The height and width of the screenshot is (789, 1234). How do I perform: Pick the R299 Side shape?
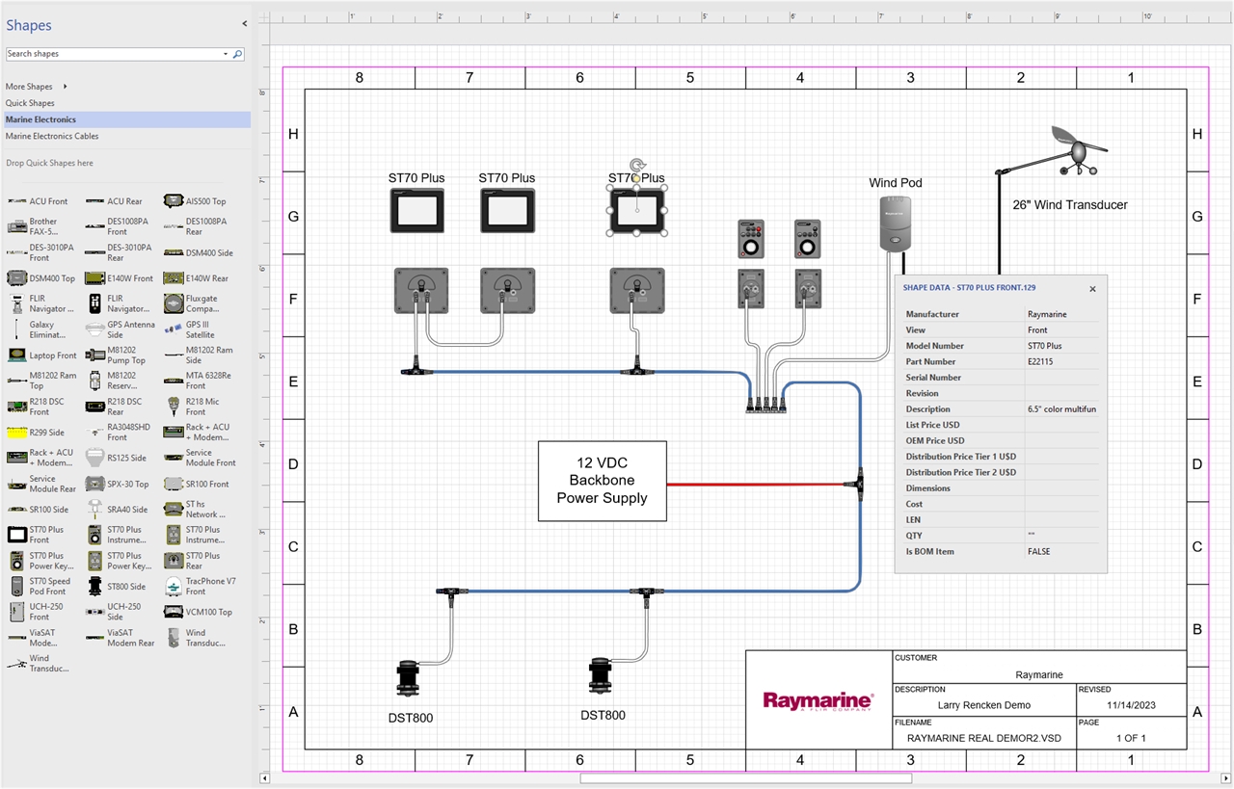36,433
